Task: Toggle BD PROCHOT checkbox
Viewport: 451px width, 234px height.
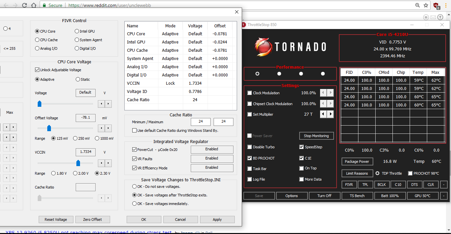Action: coord(250,158)
